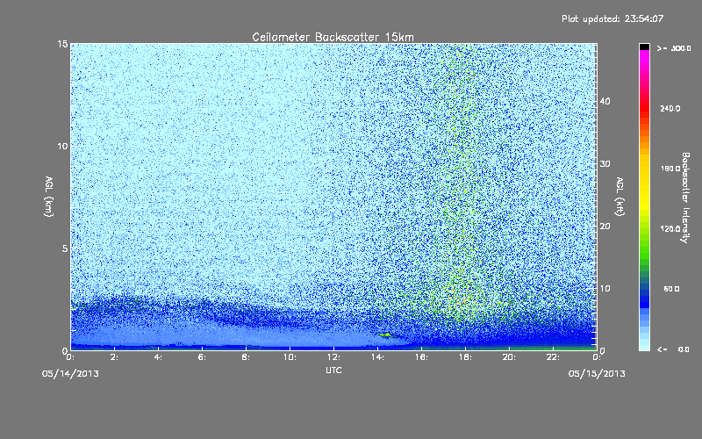Click the '22:' hour tick label
This screenshot has height=439, width=702.
(553, 357)
